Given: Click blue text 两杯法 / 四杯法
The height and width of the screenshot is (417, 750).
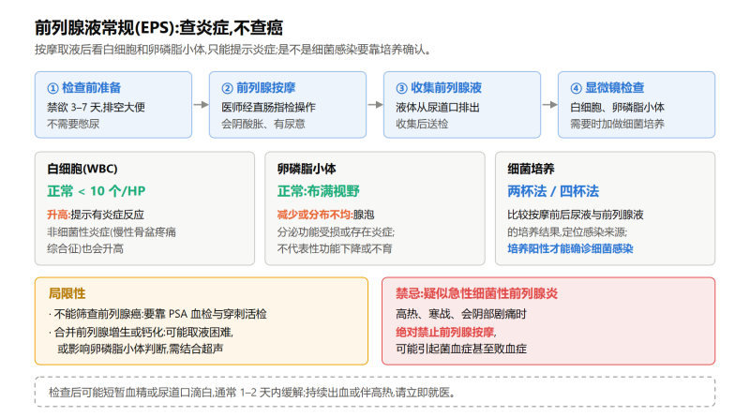Looking at the screenshot, I should pyautogui.click(x=553, y=191).
